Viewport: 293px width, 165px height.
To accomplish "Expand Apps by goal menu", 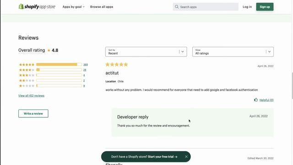I will tap(73, 7).
